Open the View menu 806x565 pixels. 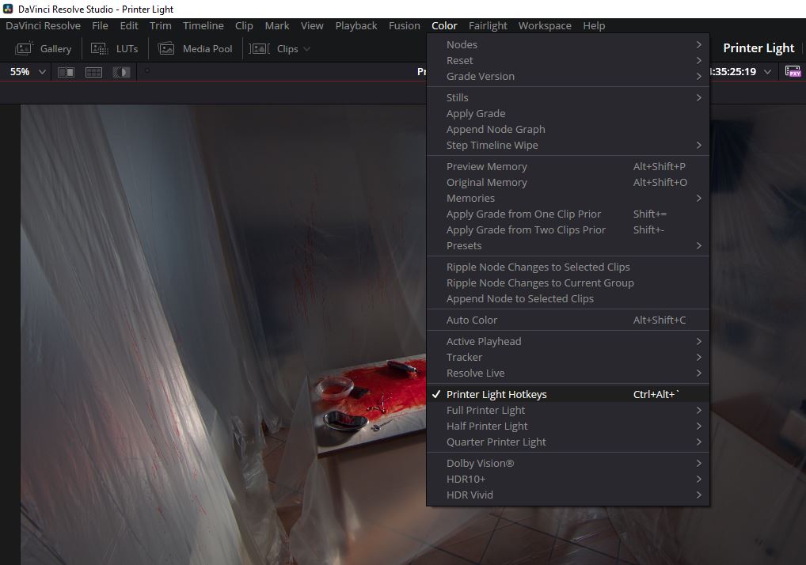click(x=311, y=25)
